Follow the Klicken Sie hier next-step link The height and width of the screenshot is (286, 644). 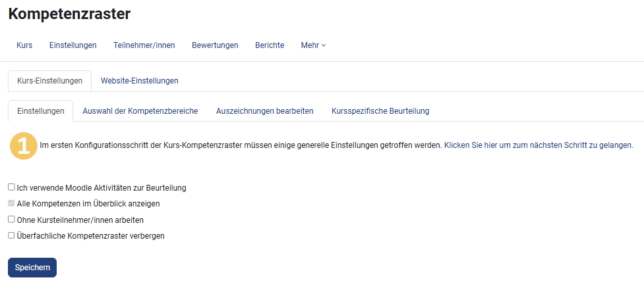(x=539, y=145)
